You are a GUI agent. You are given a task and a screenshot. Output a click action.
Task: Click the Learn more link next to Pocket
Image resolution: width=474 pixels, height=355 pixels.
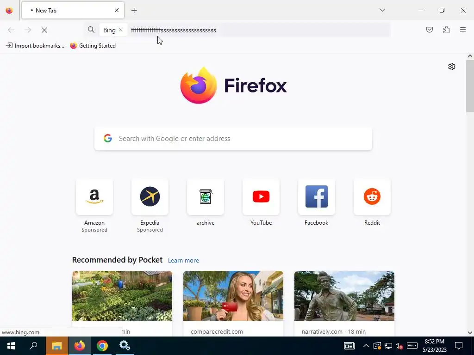(x=183, y=261)
